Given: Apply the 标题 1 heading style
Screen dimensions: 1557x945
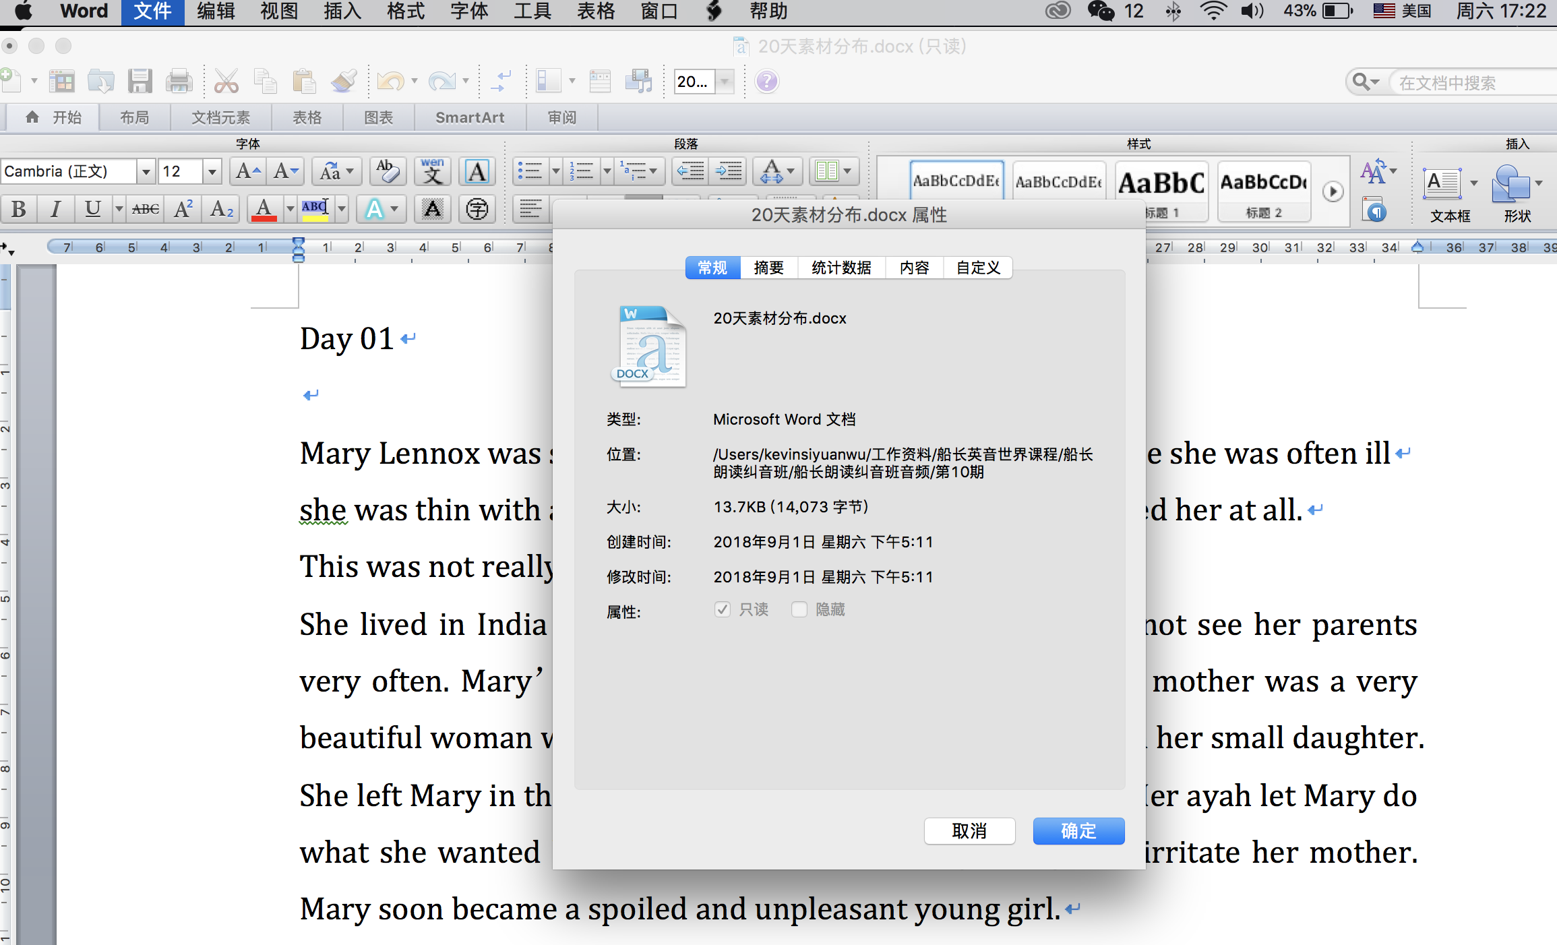Looking at the screenshot, I should pyautogui.click(x=1162, y=191).
